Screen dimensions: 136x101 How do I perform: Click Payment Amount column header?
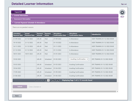tap(40, 34)
